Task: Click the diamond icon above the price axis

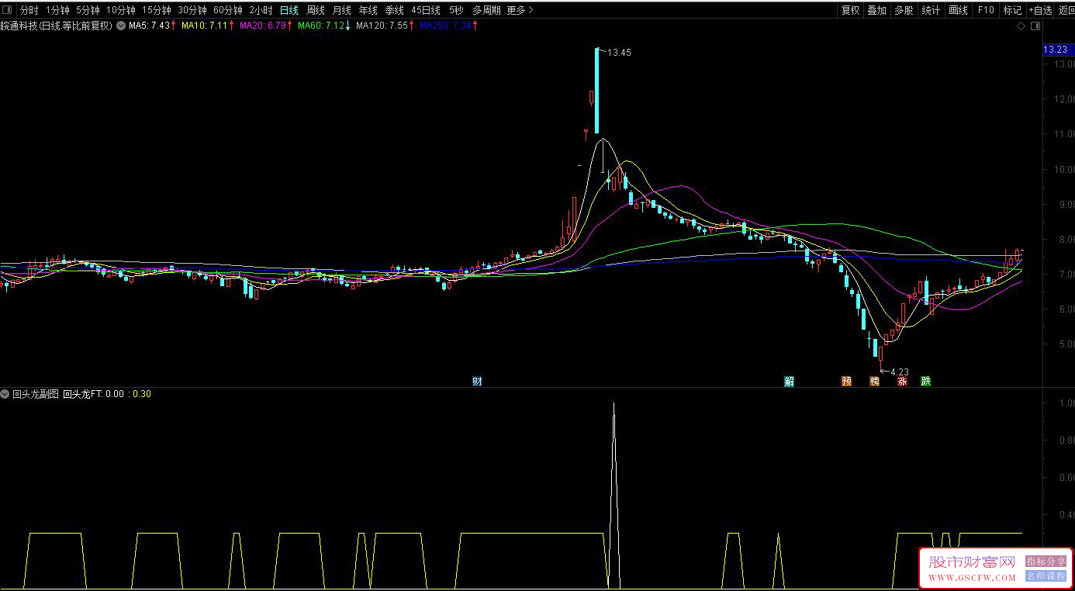Action: [1021, 26]
